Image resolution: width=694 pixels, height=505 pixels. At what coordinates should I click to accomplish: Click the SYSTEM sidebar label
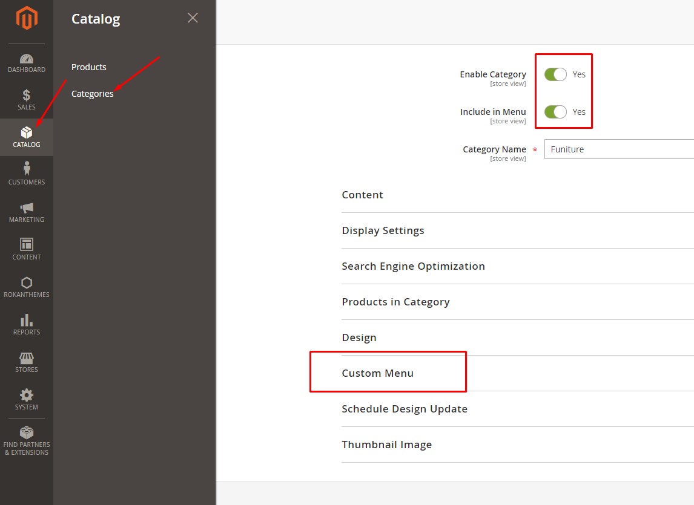pyautogui.click(x=27, y=407)
